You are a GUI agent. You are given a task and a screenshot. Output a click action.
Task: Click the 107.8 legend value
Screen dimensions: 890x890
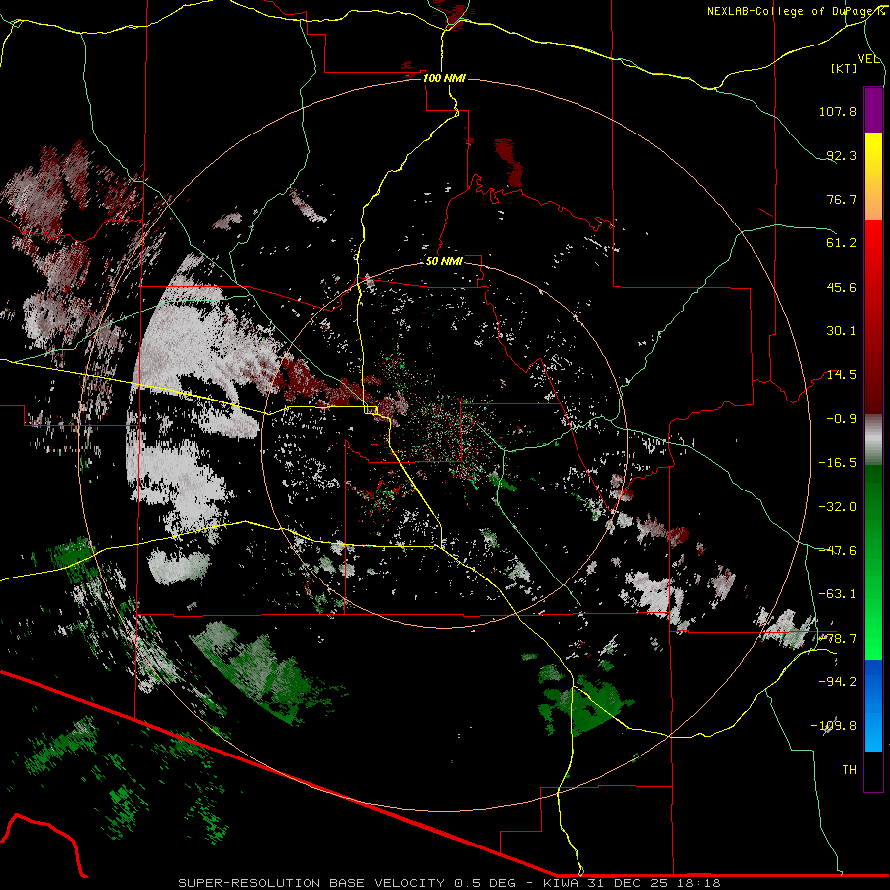838,111
